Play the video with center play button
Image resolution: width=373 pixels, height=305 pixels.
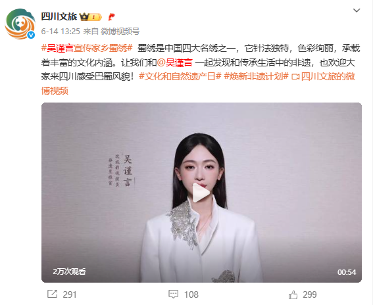click(x=201, y=193)
